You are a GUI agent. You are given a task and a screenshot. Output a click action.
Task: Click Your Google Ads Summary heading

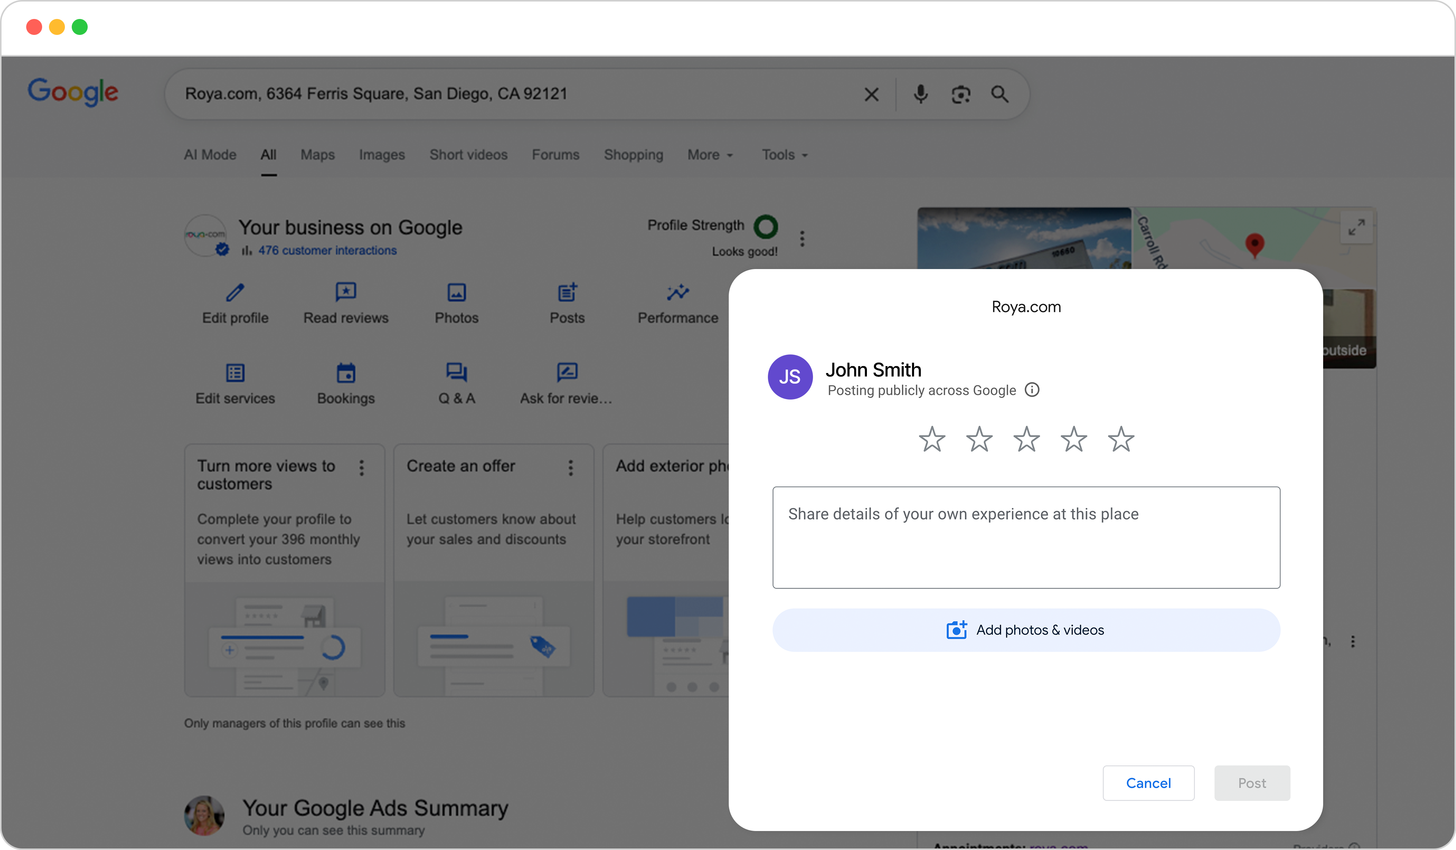(x=375, y=808)
